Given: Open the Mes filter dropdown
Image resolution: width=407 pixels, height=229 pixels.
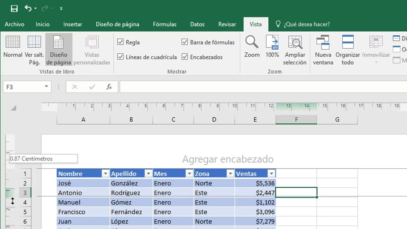Looking at the screenshot, I should [x=189, y=174].
